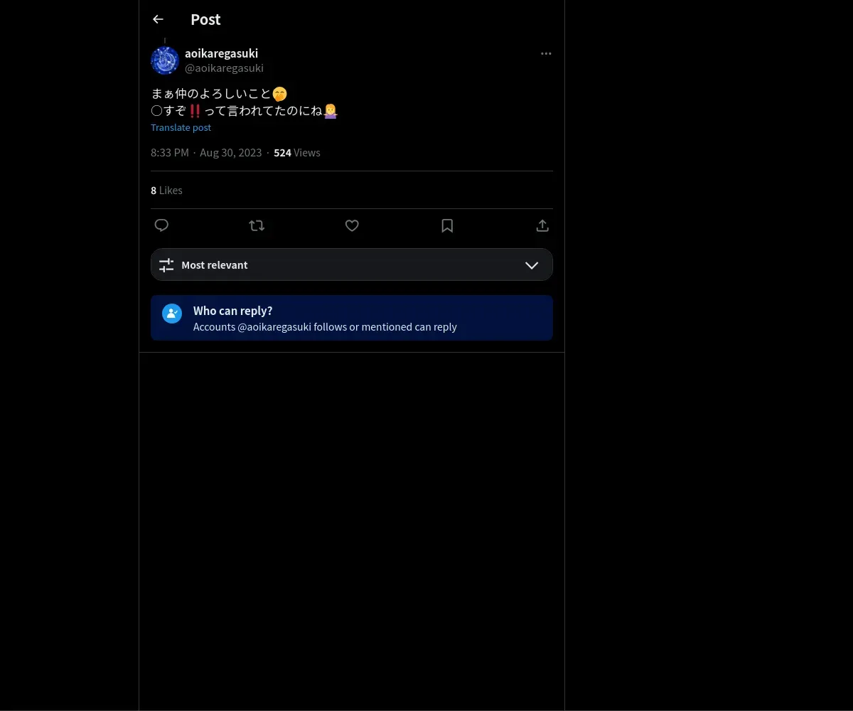Click the back arrow next to Post
Viewport: 853px width, 711px height.
coord(158,19)
